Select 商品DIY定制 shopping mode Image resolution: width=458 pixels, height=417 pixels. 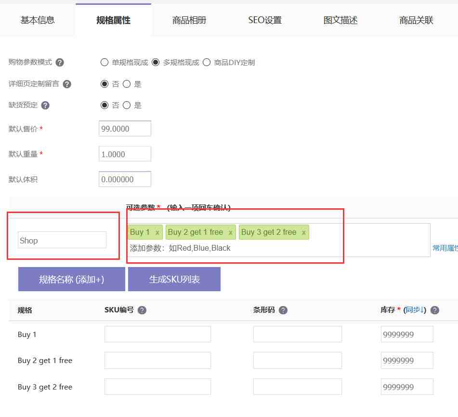(x=207, y=63)
